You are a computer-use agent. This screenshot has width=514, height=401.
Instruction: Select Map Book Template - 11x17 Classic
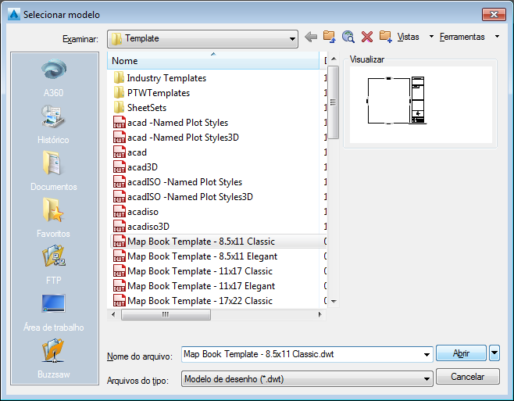[x=193, y=271]
